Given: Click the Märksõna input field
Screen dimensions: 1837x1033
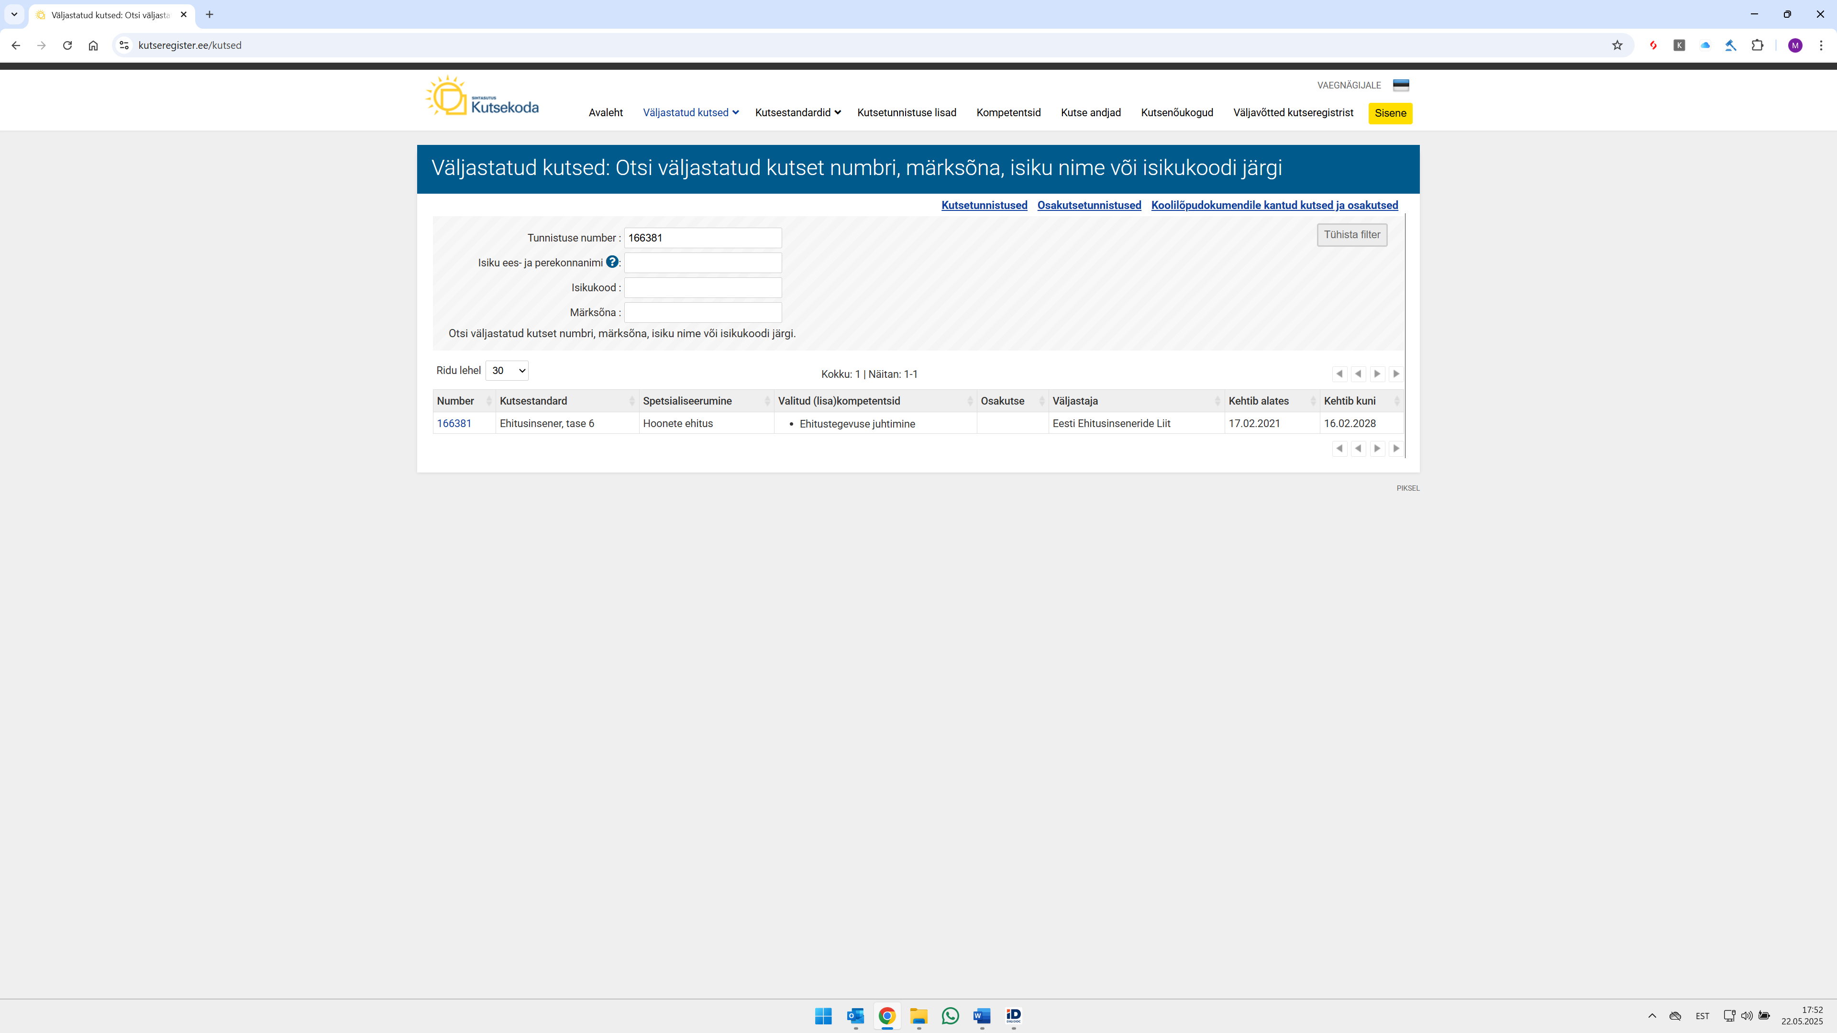Looking at the screenshot, I should click(702, 313).
